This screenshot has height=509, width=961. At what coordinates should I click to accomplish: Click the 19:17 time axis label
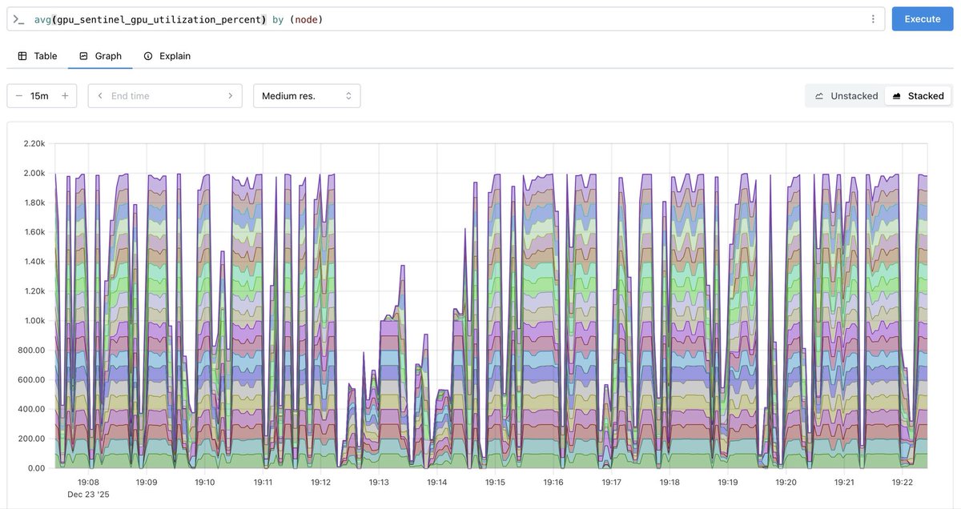[612, 483]
